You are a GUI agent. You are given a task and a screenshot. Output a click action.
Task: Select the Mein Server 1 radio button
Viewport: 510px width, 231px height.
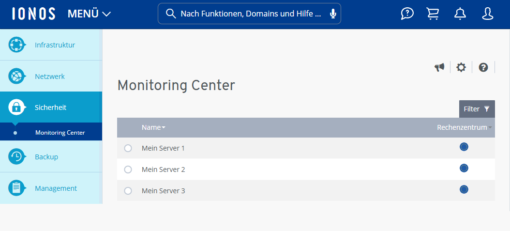tap(128, 148)
